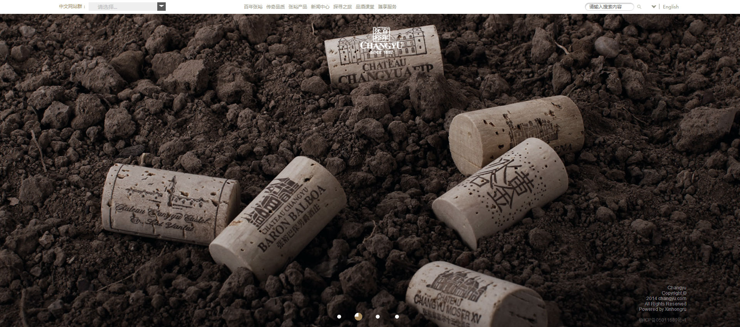Open the 张裕产品 menu

[x=298, y=7]
